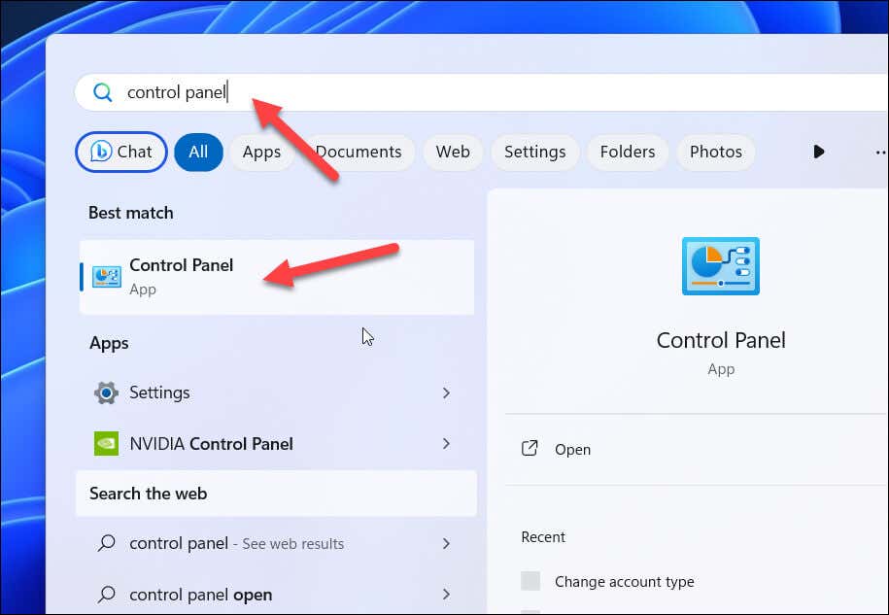Image resolution: width=889 pixels, height=615 pixels.
Task: Click the search magnifier icon
Action: tap(103, 92)
